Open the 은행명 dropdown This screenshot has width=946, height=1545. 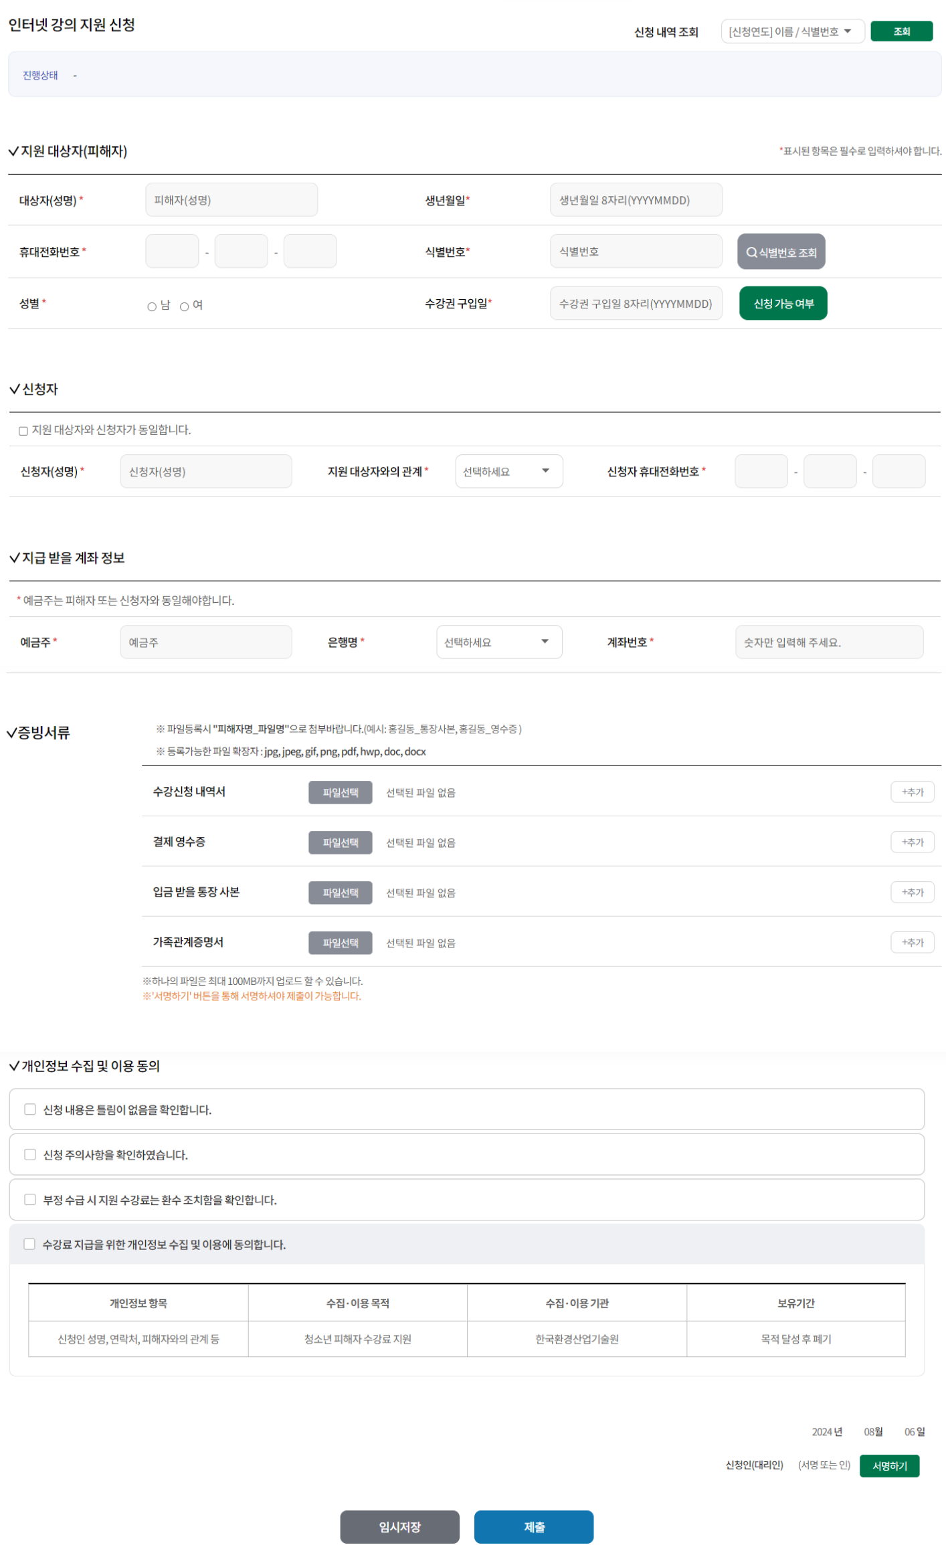point(499,642)
